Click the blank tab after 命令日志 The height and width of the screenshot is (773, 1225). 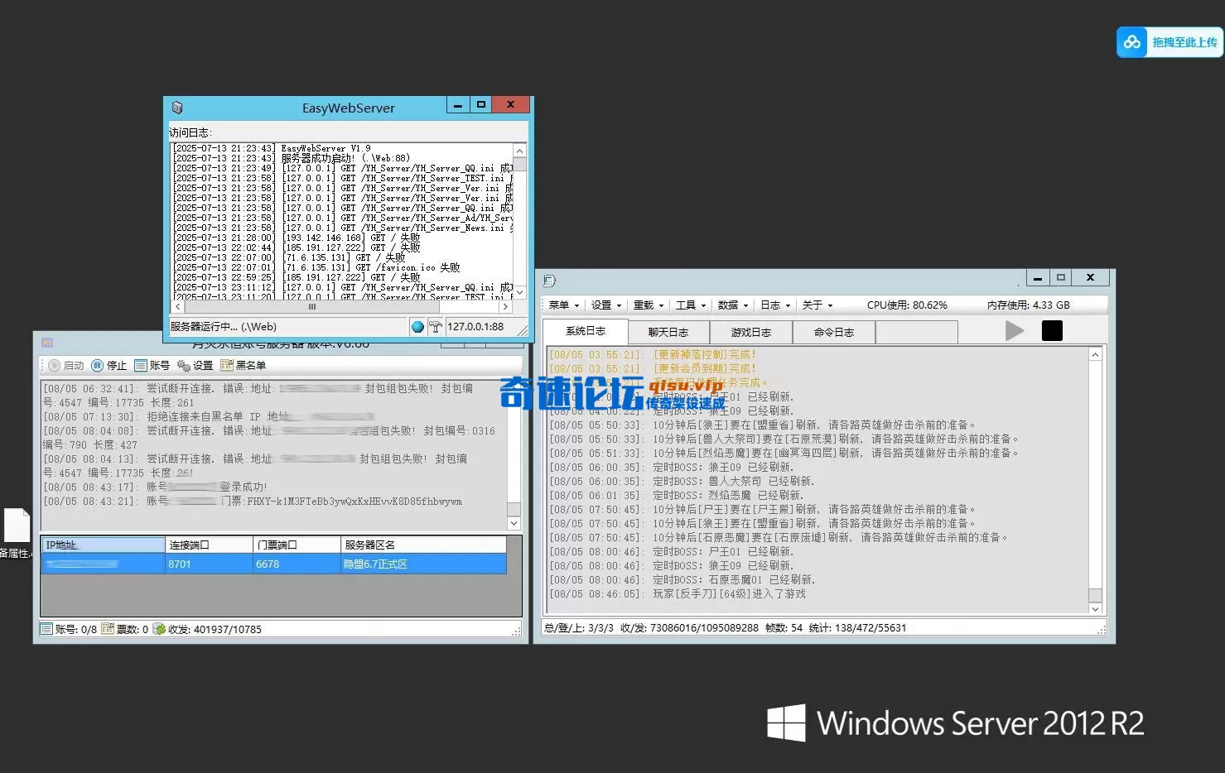(917, 333)
